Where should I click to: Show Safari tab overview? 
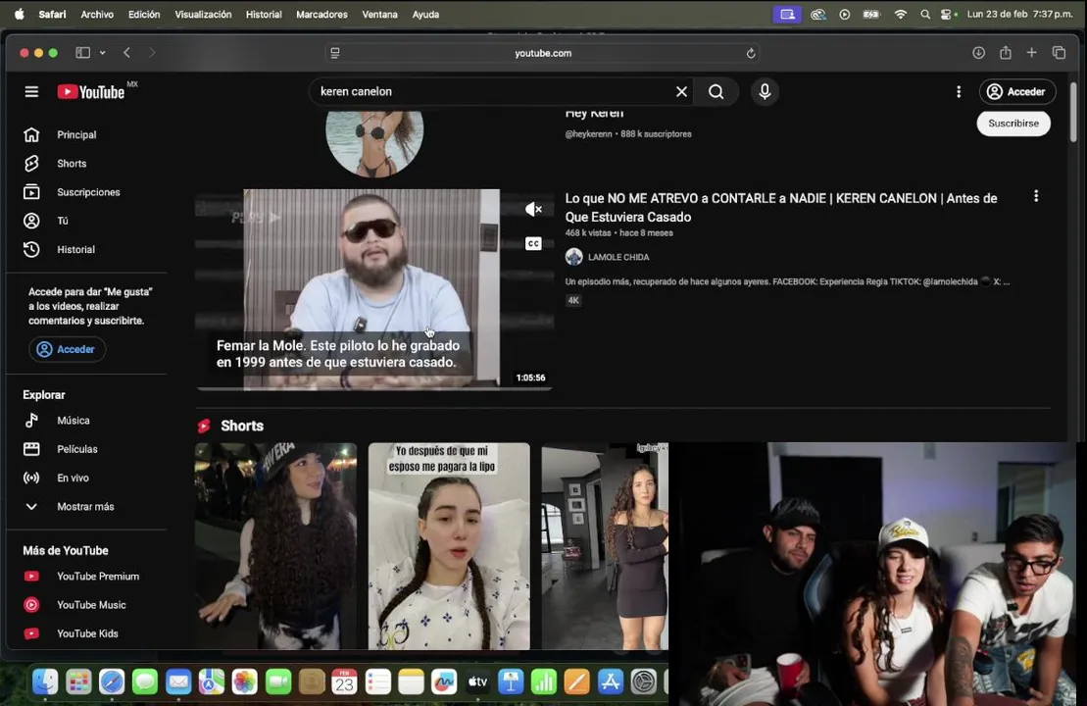(x=1059, y=53)
